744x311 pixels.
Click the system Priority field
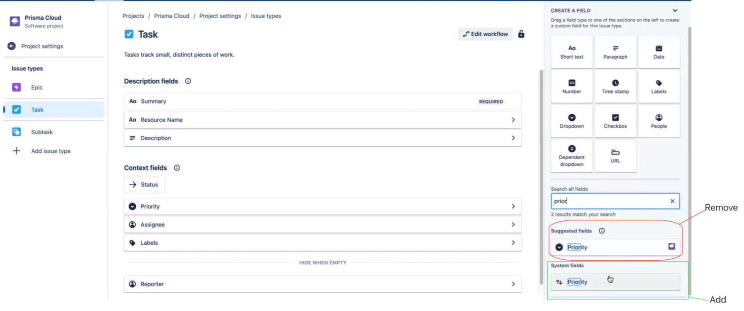pos(615,282)
